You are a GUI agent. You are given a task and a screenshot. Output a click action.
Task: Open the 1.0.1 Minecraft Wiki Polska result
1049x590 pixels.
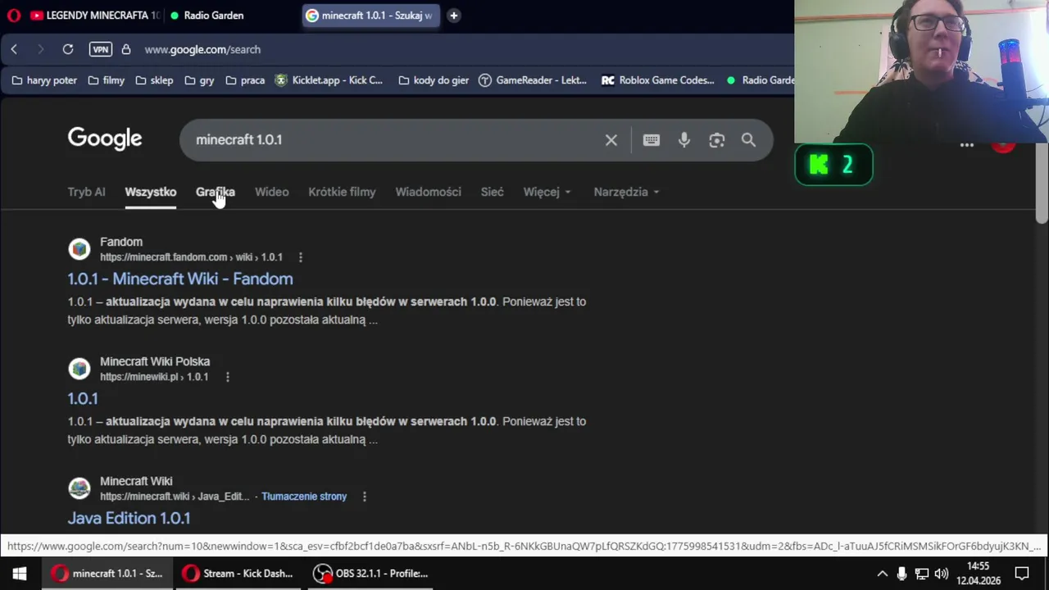83,398
